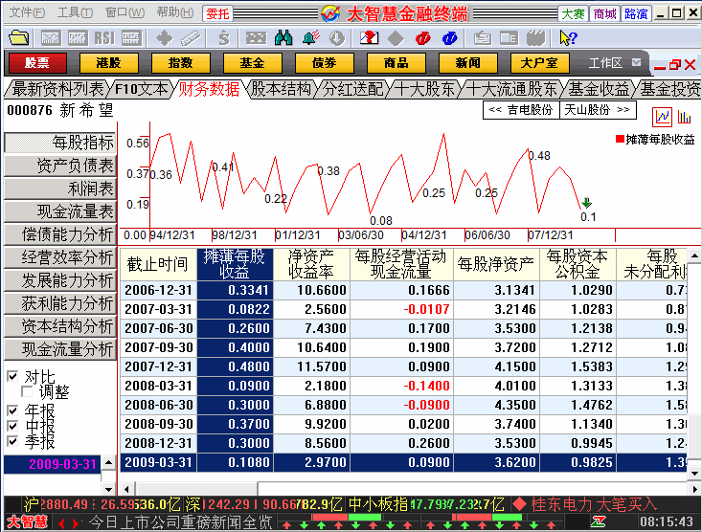Switch to bar chart view icon
Image resolution: width=702 pixels, height=532 pixels.
pos(684,118)
